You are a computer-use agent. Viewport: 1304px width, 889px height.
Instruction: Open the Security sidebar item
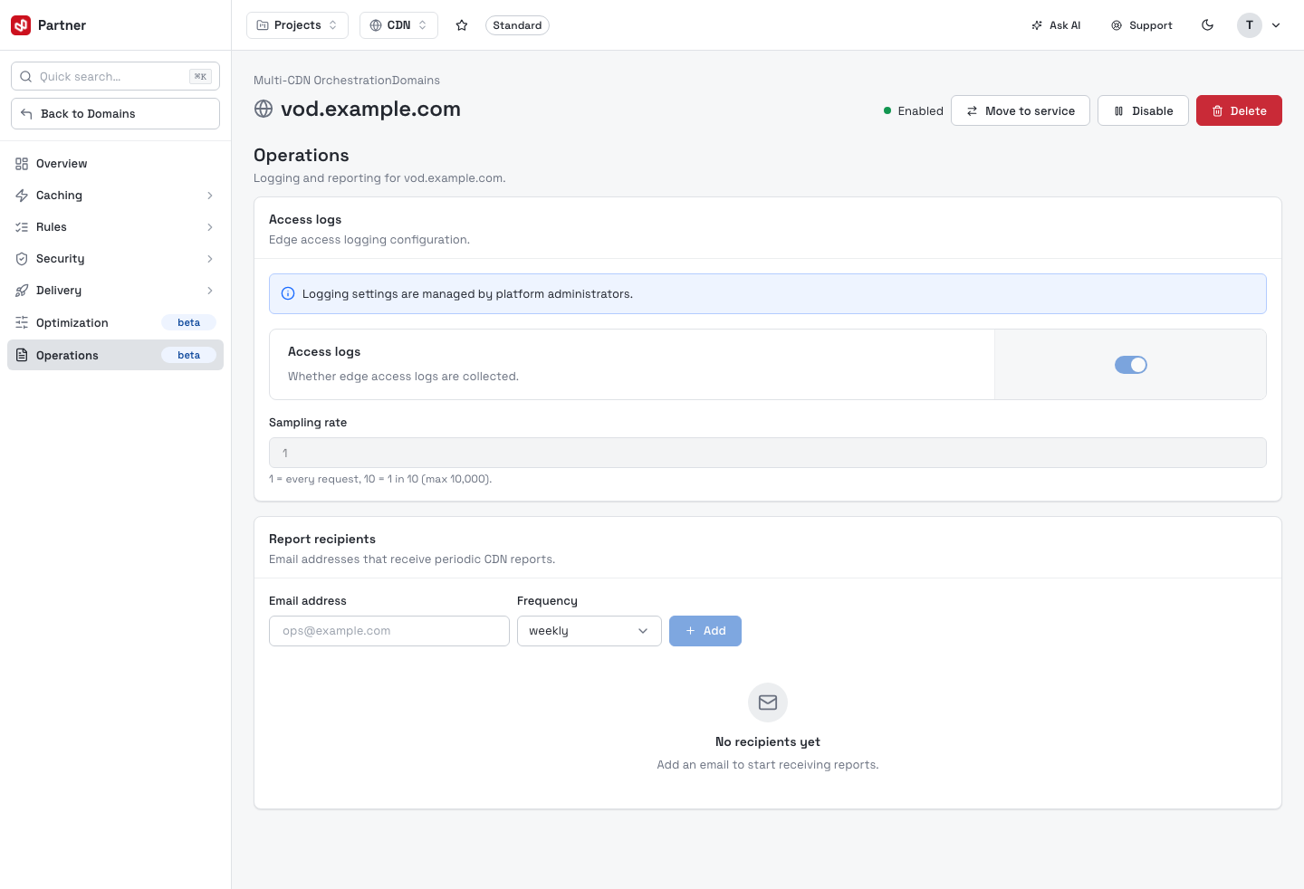click(x=115, y=259)
